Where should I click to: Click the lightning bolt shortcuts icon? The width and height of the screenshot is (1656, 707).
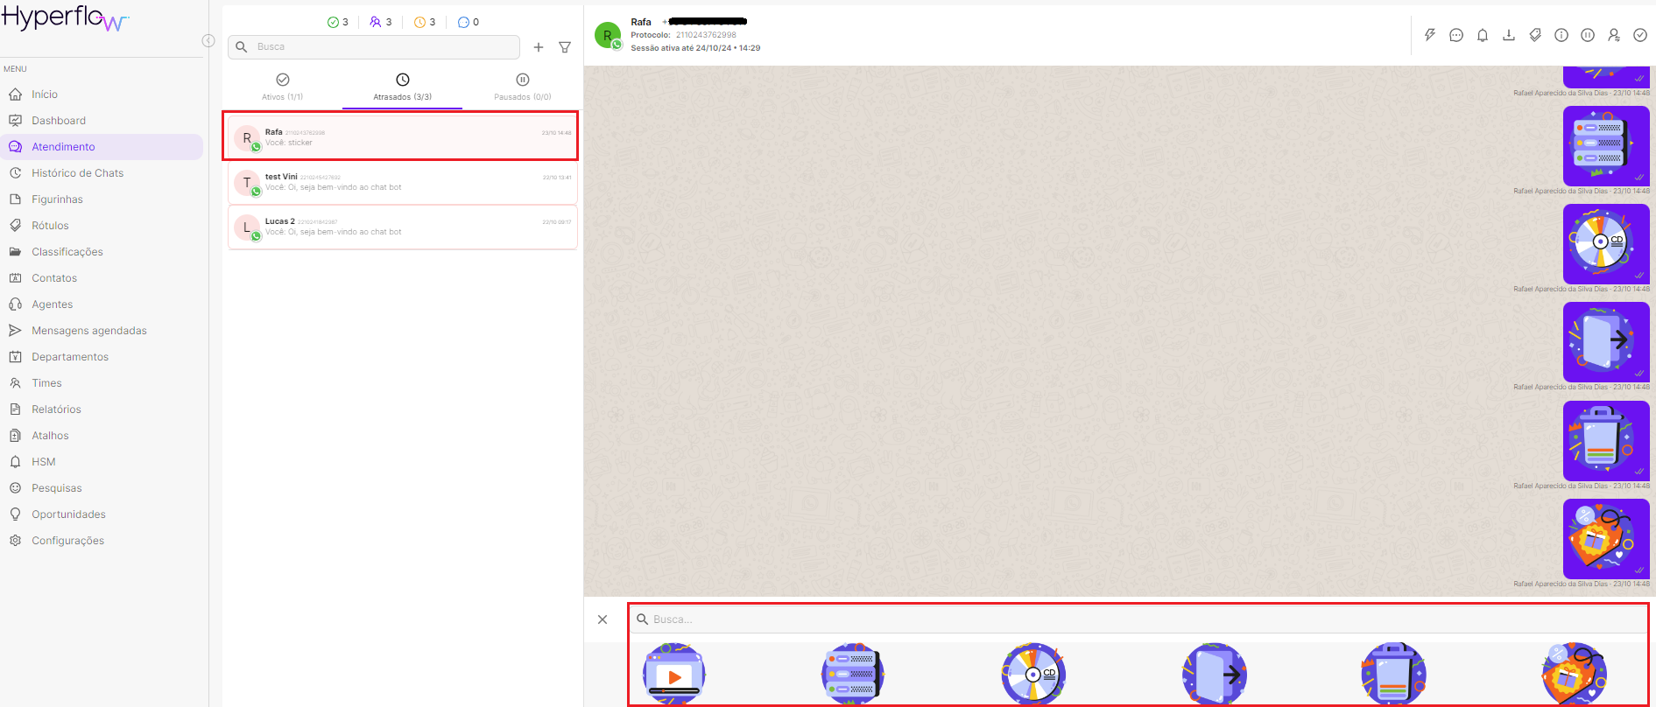[1429, 35]
